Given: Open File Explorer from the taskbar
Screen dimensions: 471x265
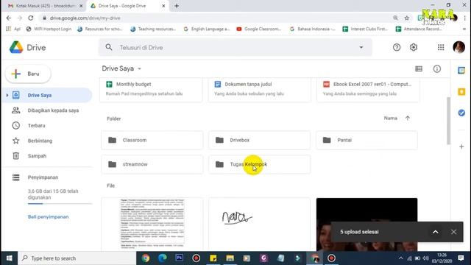Looking at the screenshot, I should click(230, 258).
